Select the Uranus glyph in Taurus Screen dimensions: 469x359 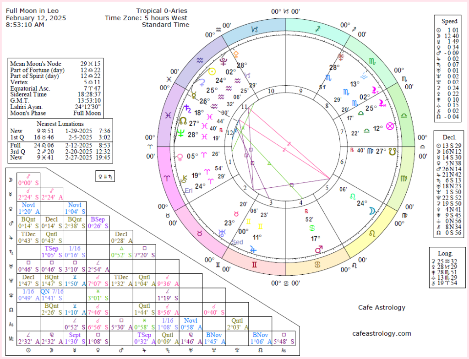(x=222, y=233)
